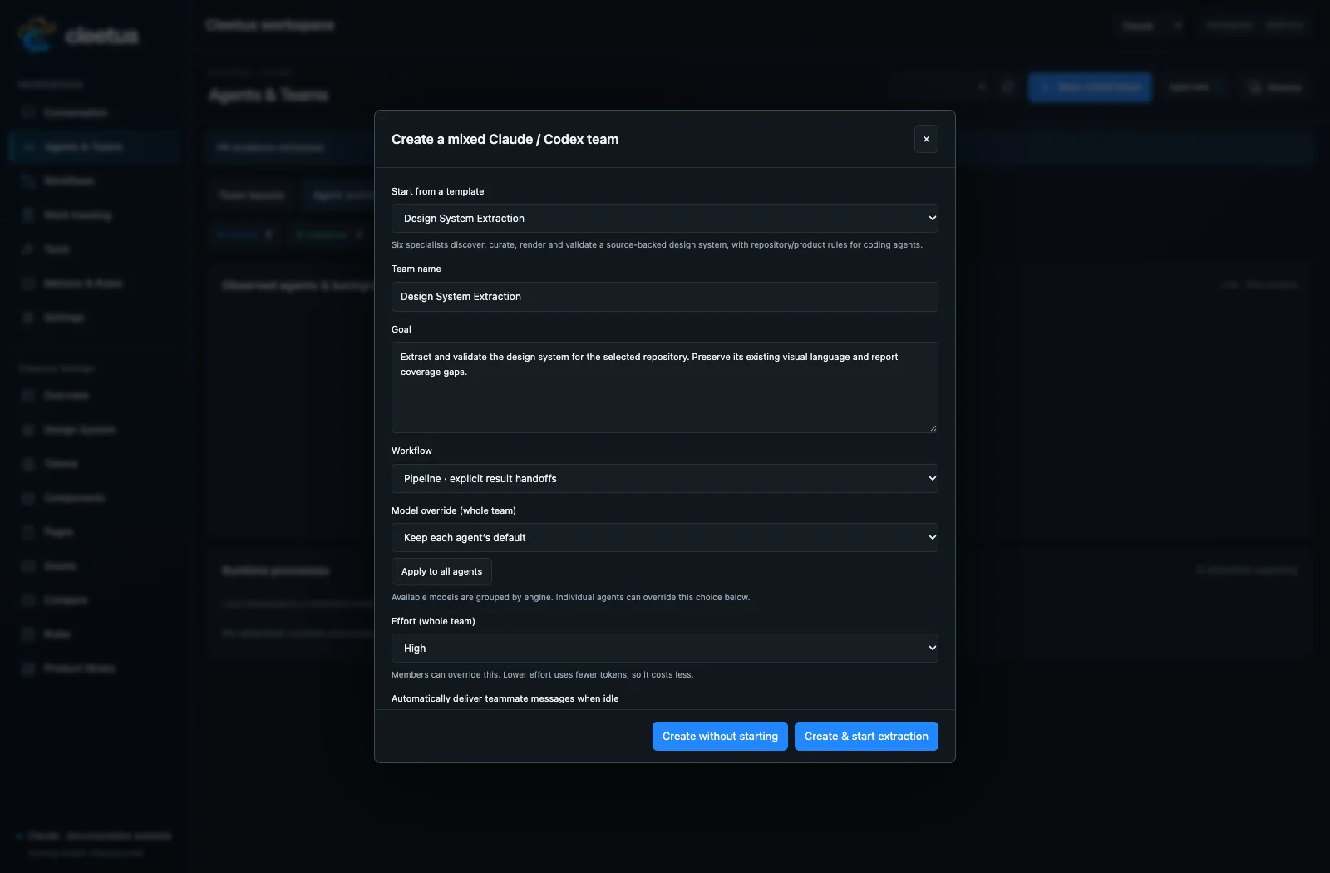Click Create without starting
Screen dimensions: 1330x873
tap(720, 736)
